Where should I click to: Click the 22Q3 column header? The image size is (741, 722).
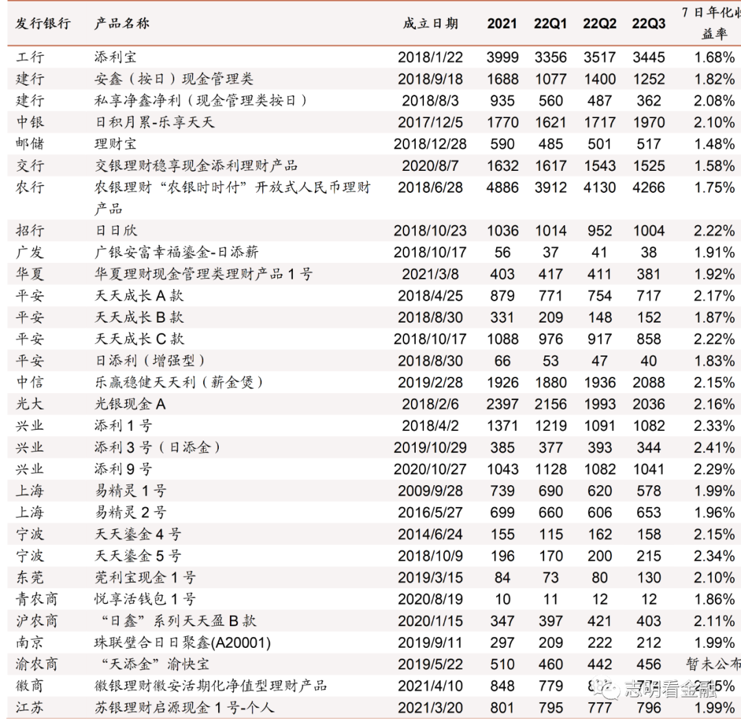point(648,23)
